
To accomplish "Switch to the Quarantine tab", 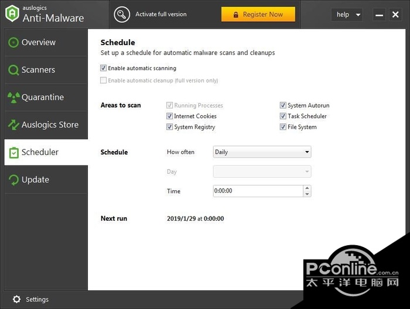I will click(x=42, y=97).
